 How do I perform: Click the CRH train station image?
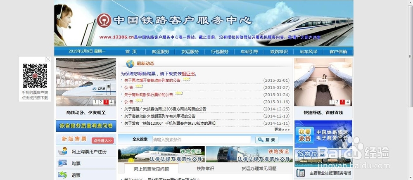(x=86, y=82)
